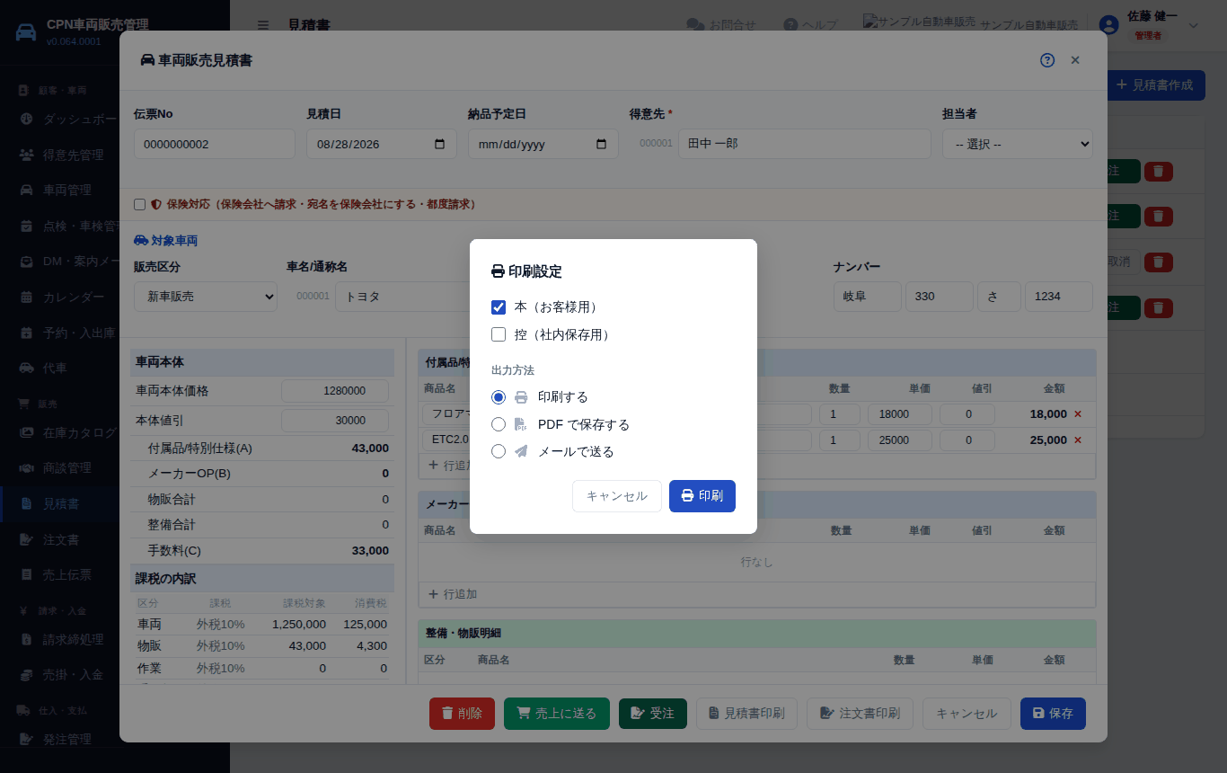Select PDF で保存する radio button
Viewport: 1227px width, 773px height.
click(x=499, y=424)
